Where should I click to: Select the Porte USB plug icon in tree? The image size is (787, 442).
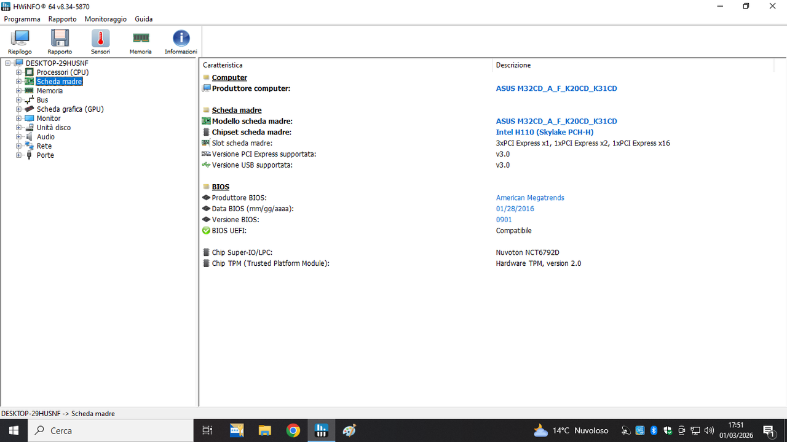coord(30,155)
